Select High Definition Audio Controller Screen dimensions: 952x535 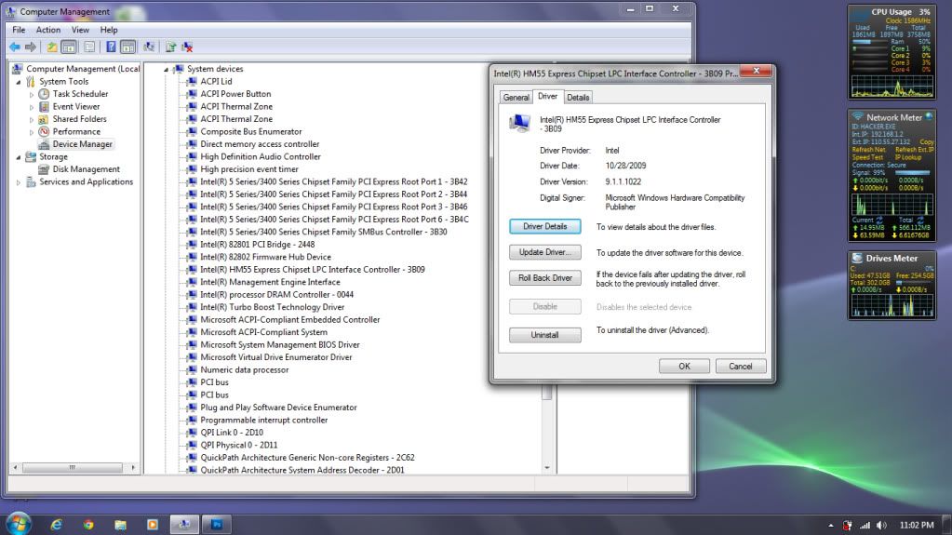click(261, 156)
